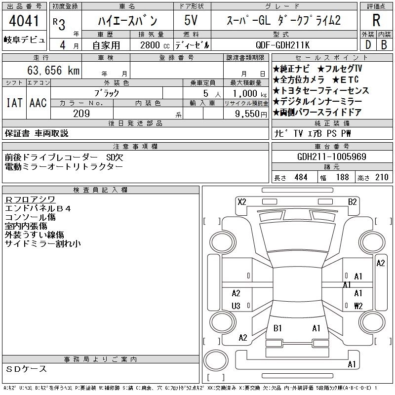395x395 pixels.
Task: Select the car name ハイエースバン
Action: [x=127, y=21]
